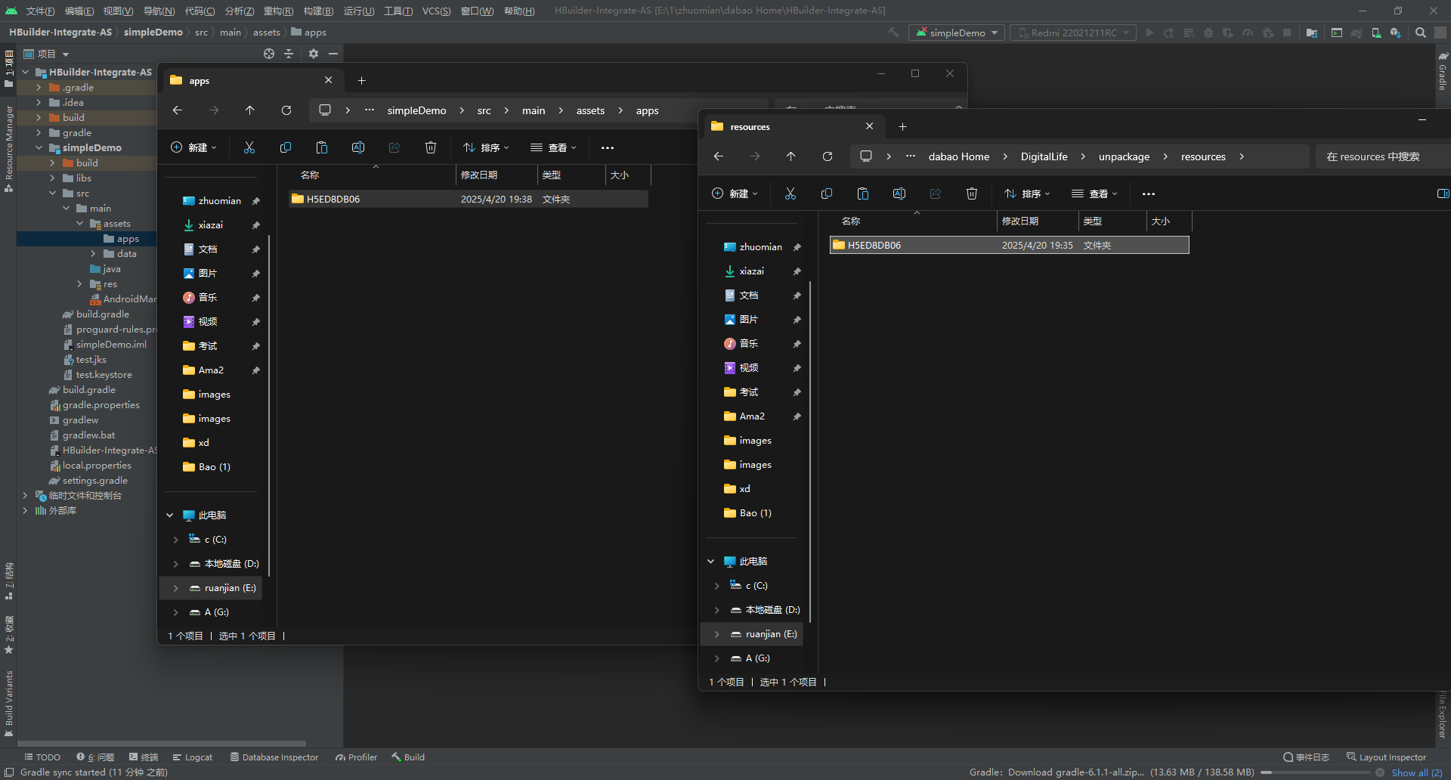Click the project panel settings gear
Image resolution: width=1451 pixels, height=780 pixels.
click(314, 54)
